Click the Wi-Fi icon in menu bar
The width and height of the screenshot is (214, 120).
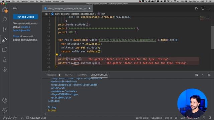pyautogui.click(x=175, y=1)
